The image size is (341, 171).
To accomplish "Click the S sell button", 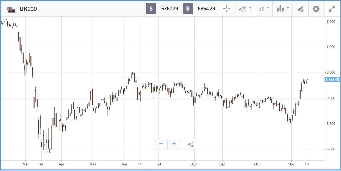I will tap(151, 9).
